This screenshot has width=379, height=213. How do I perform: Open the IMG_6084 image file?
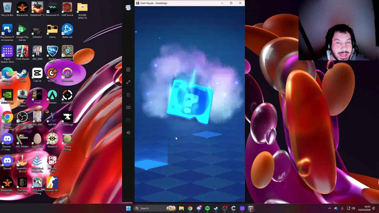pos(37,54)
